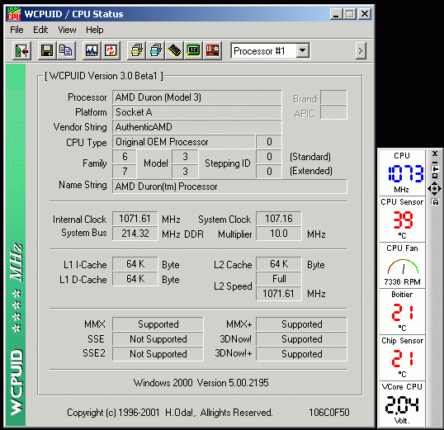Click the 3DNow!+ 'Supported' field
Image resolution: width=444 pixels, height=430 pixels.
[301, 354]
